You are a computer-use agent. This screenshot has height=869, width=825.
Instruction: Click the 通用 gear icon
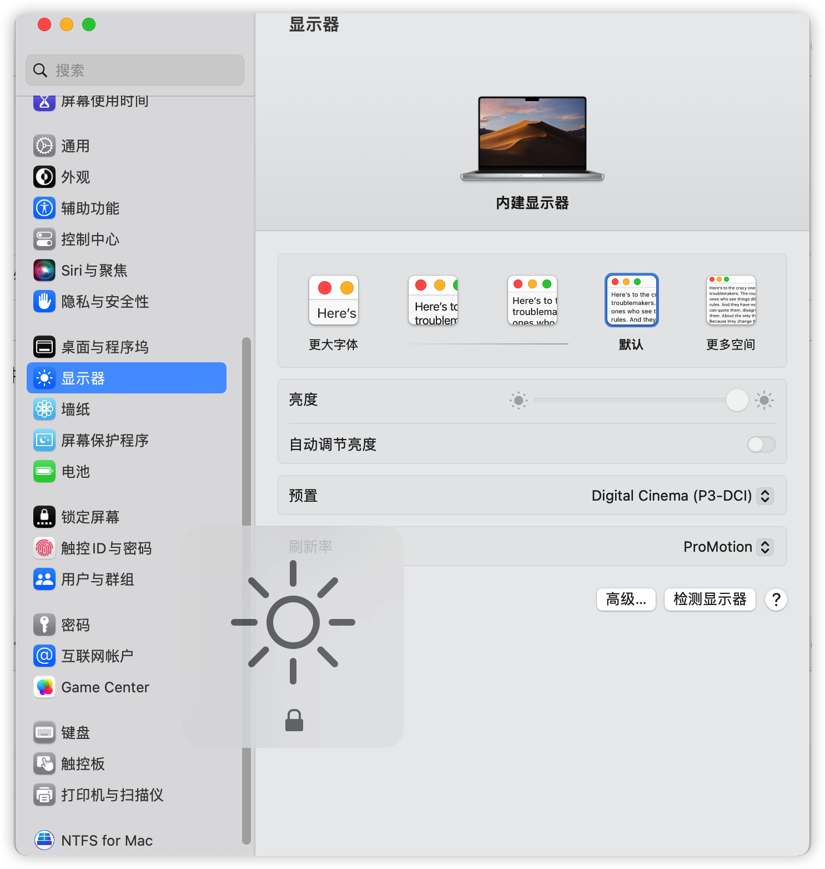[x=44, y=146]
